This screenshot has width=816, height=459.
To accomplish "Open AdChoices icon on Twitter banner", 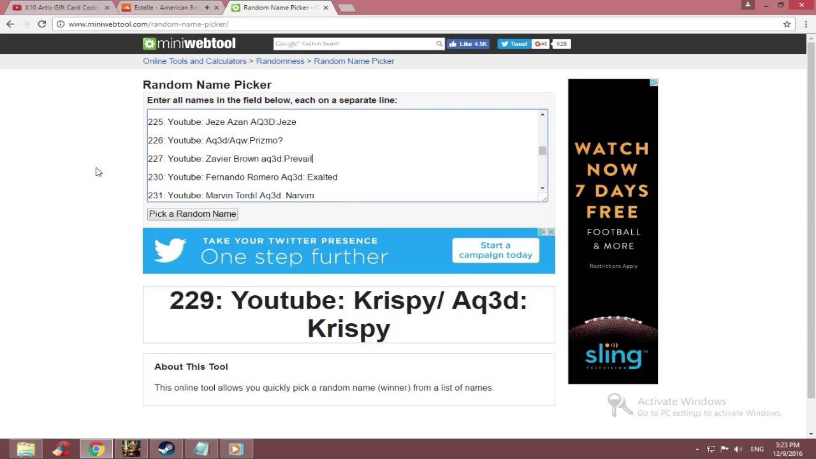I will point(543,231).
